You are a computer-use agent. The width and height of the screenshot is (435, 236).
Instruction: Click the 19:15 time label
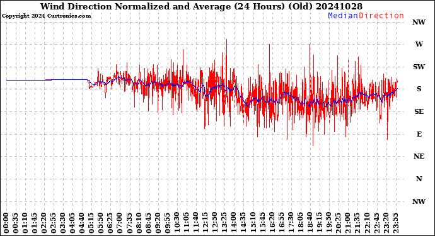click(x=319, y=223)
